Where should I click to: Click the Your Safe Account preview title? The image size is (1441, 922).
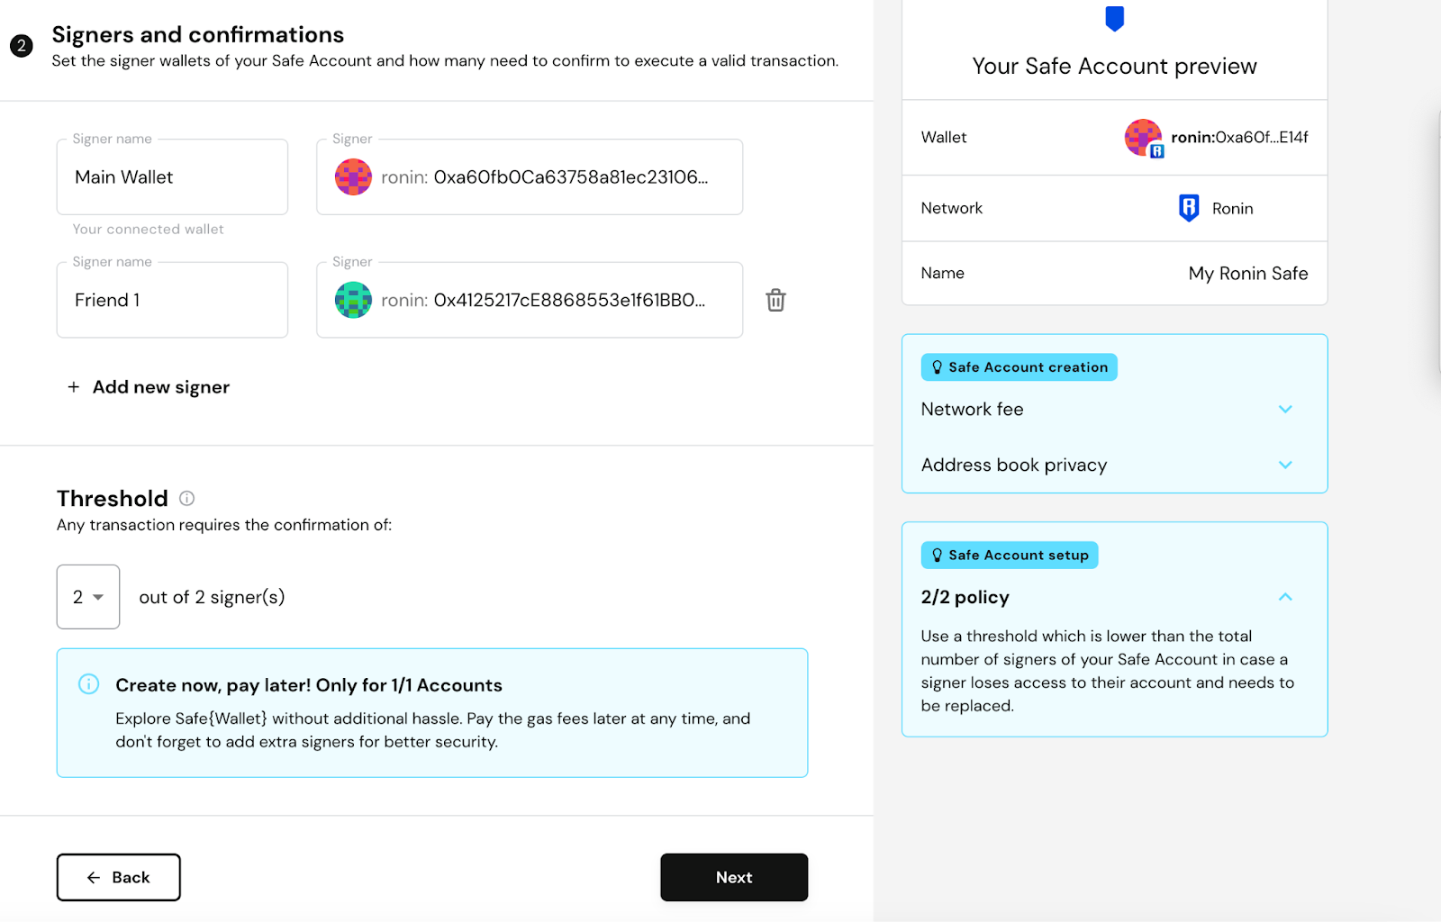(x=1115, y=67)
